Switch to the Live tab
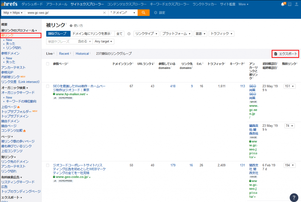 49,54
